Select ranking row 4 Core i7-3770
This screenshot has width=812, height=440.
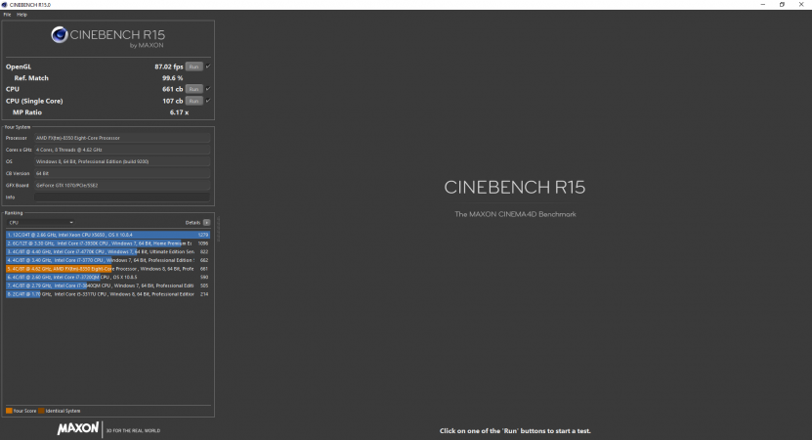click(107, 260)
